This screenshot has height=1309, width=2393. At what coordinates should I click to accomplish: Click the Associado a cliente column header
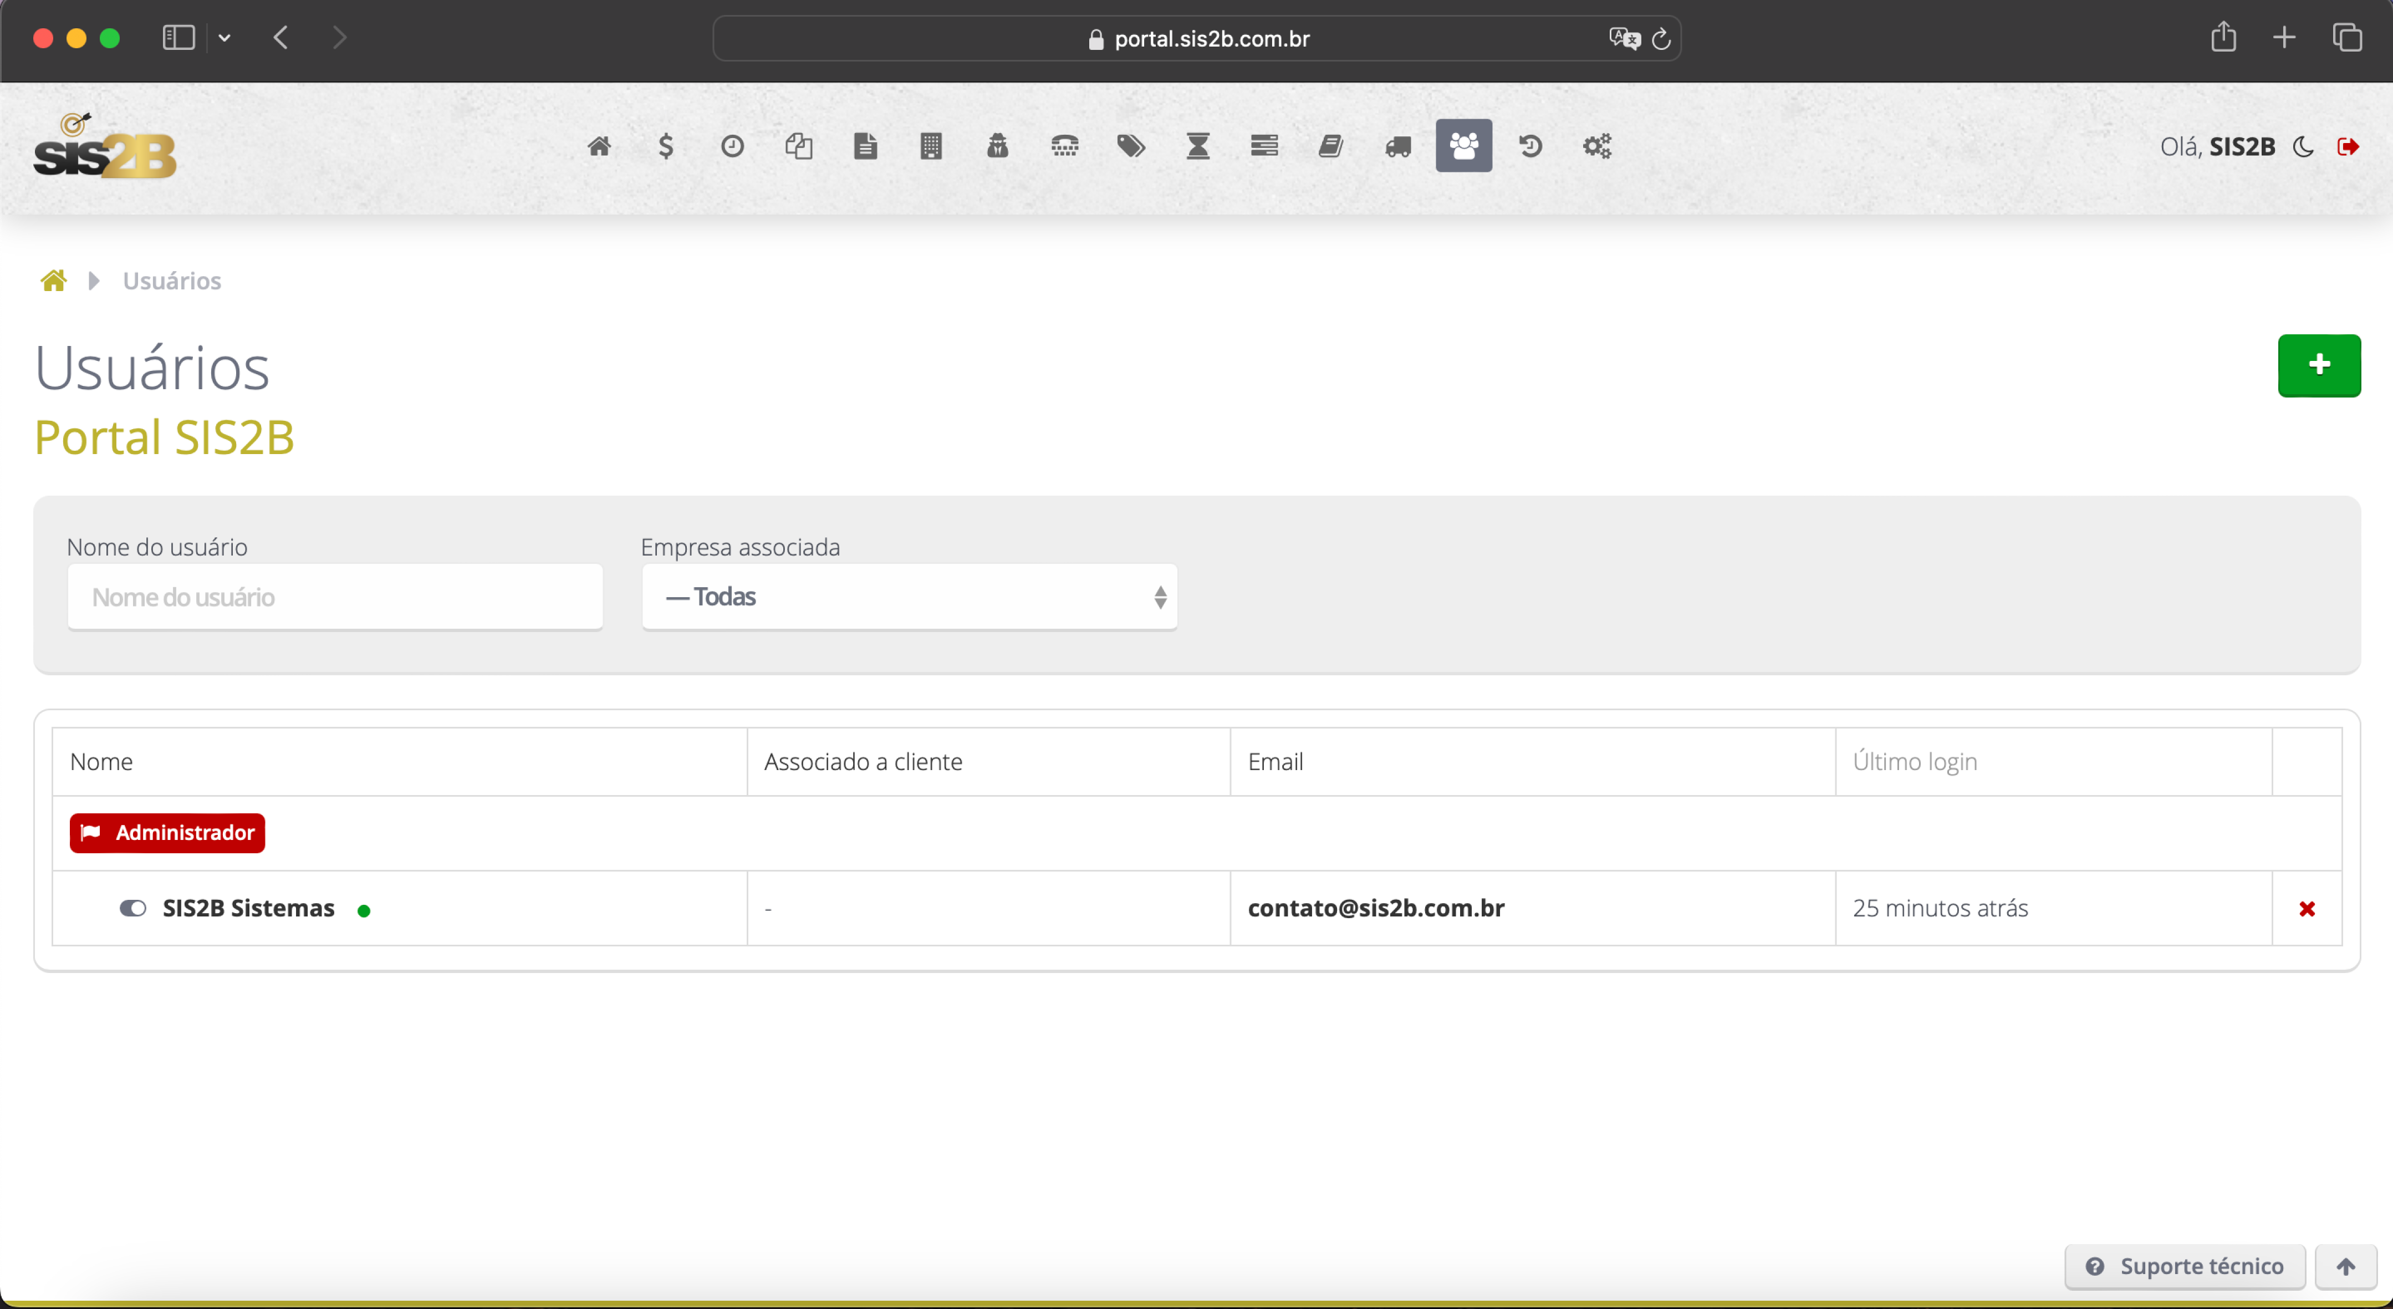863,762
